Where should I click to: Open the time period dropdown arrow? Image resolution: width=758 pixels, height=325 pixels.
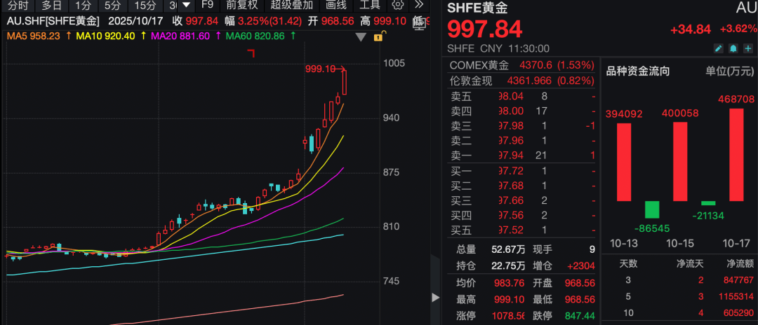click(x=187, y=5)
